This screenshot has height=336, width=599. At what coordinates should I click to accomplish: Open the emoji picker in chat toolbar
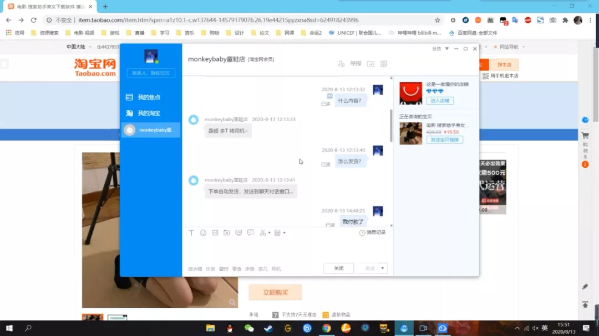point(203,232)
